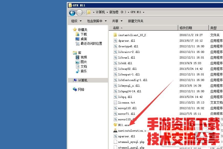Select the libmysql_e.dll file icon
This screenshot has height=149, width=223.
(115, 86)
